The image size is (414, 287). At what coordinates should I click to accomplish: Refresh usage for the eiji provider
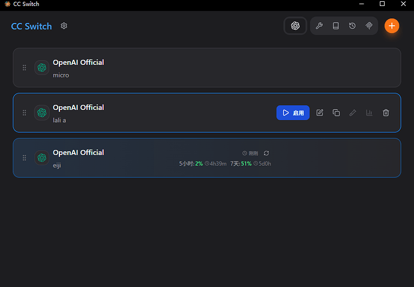point(266,153)
